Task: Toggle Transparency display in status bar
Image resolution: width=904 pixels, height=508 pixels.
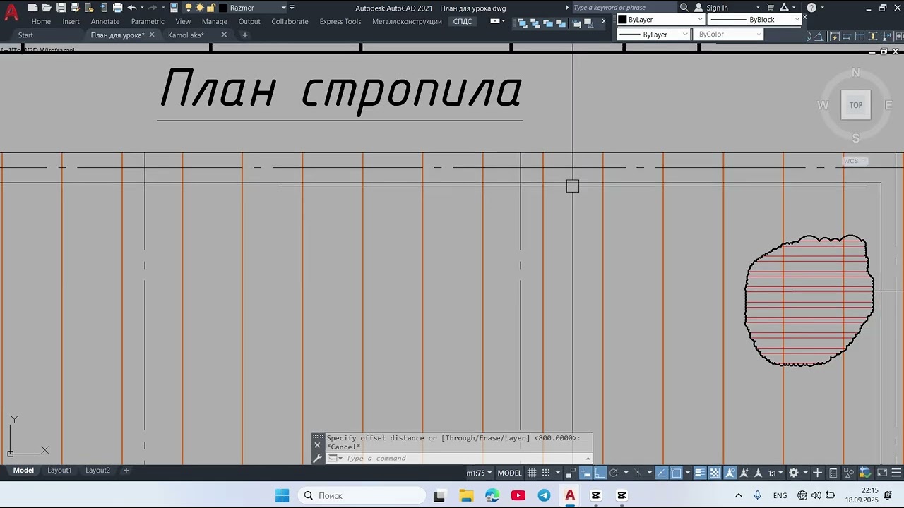Action: tap(714, 473)
